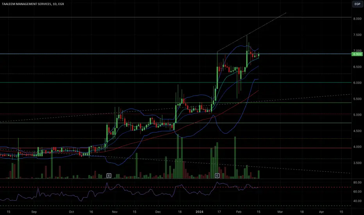The height and width of the screenshot is (215, 364).
Task: Select the green 6.900 current price label
Action: (357, 54)
